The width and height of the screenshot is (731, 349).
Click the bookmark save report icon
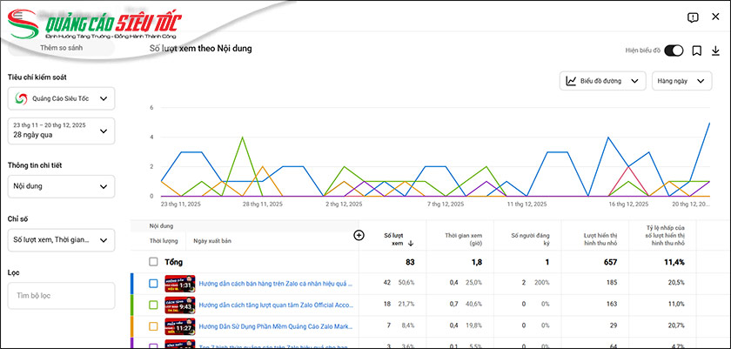pyautogui.click(x=697, y=50)
